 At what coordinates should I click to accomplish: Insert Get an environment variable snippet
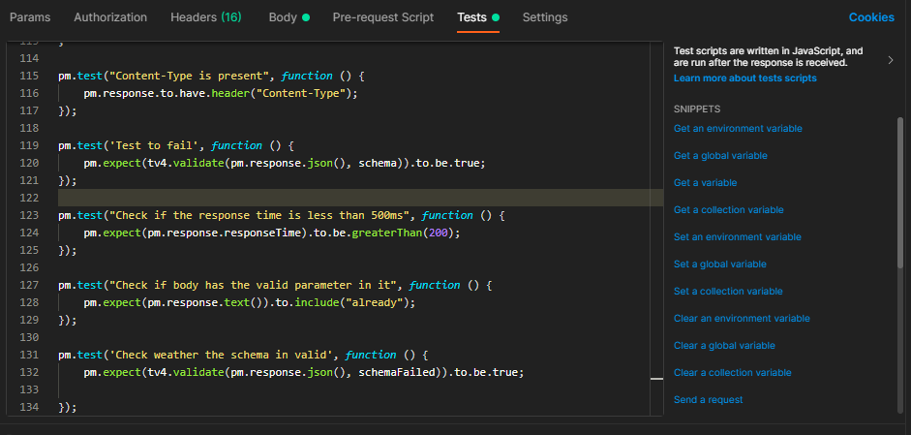coord(738,128)
